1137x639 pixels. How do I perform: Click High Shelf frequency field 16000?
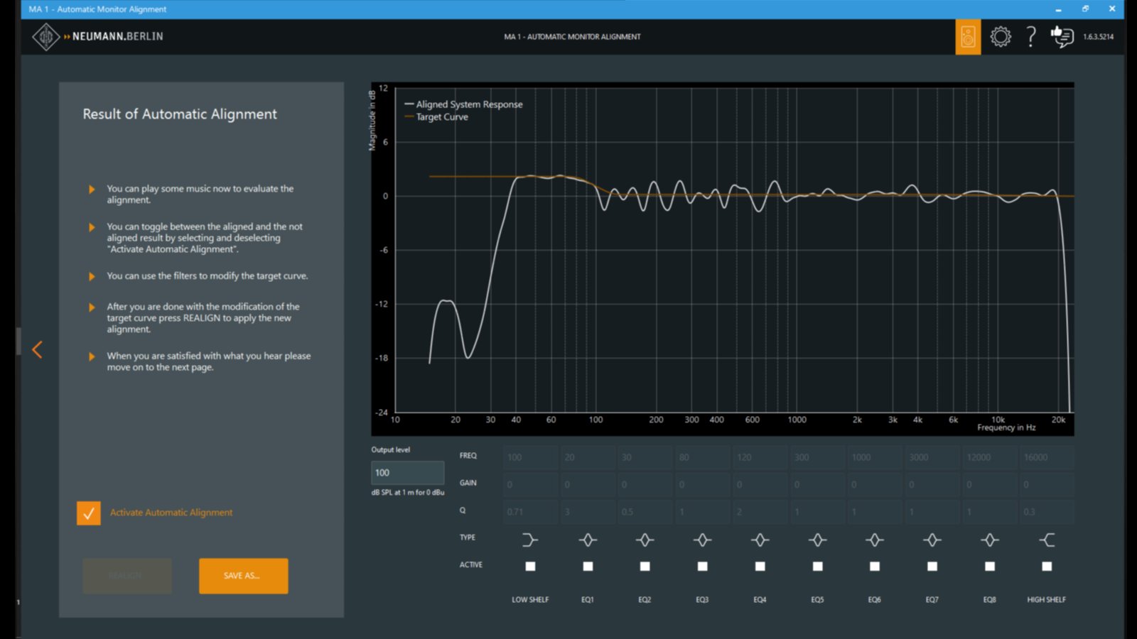pos(1047,457)
